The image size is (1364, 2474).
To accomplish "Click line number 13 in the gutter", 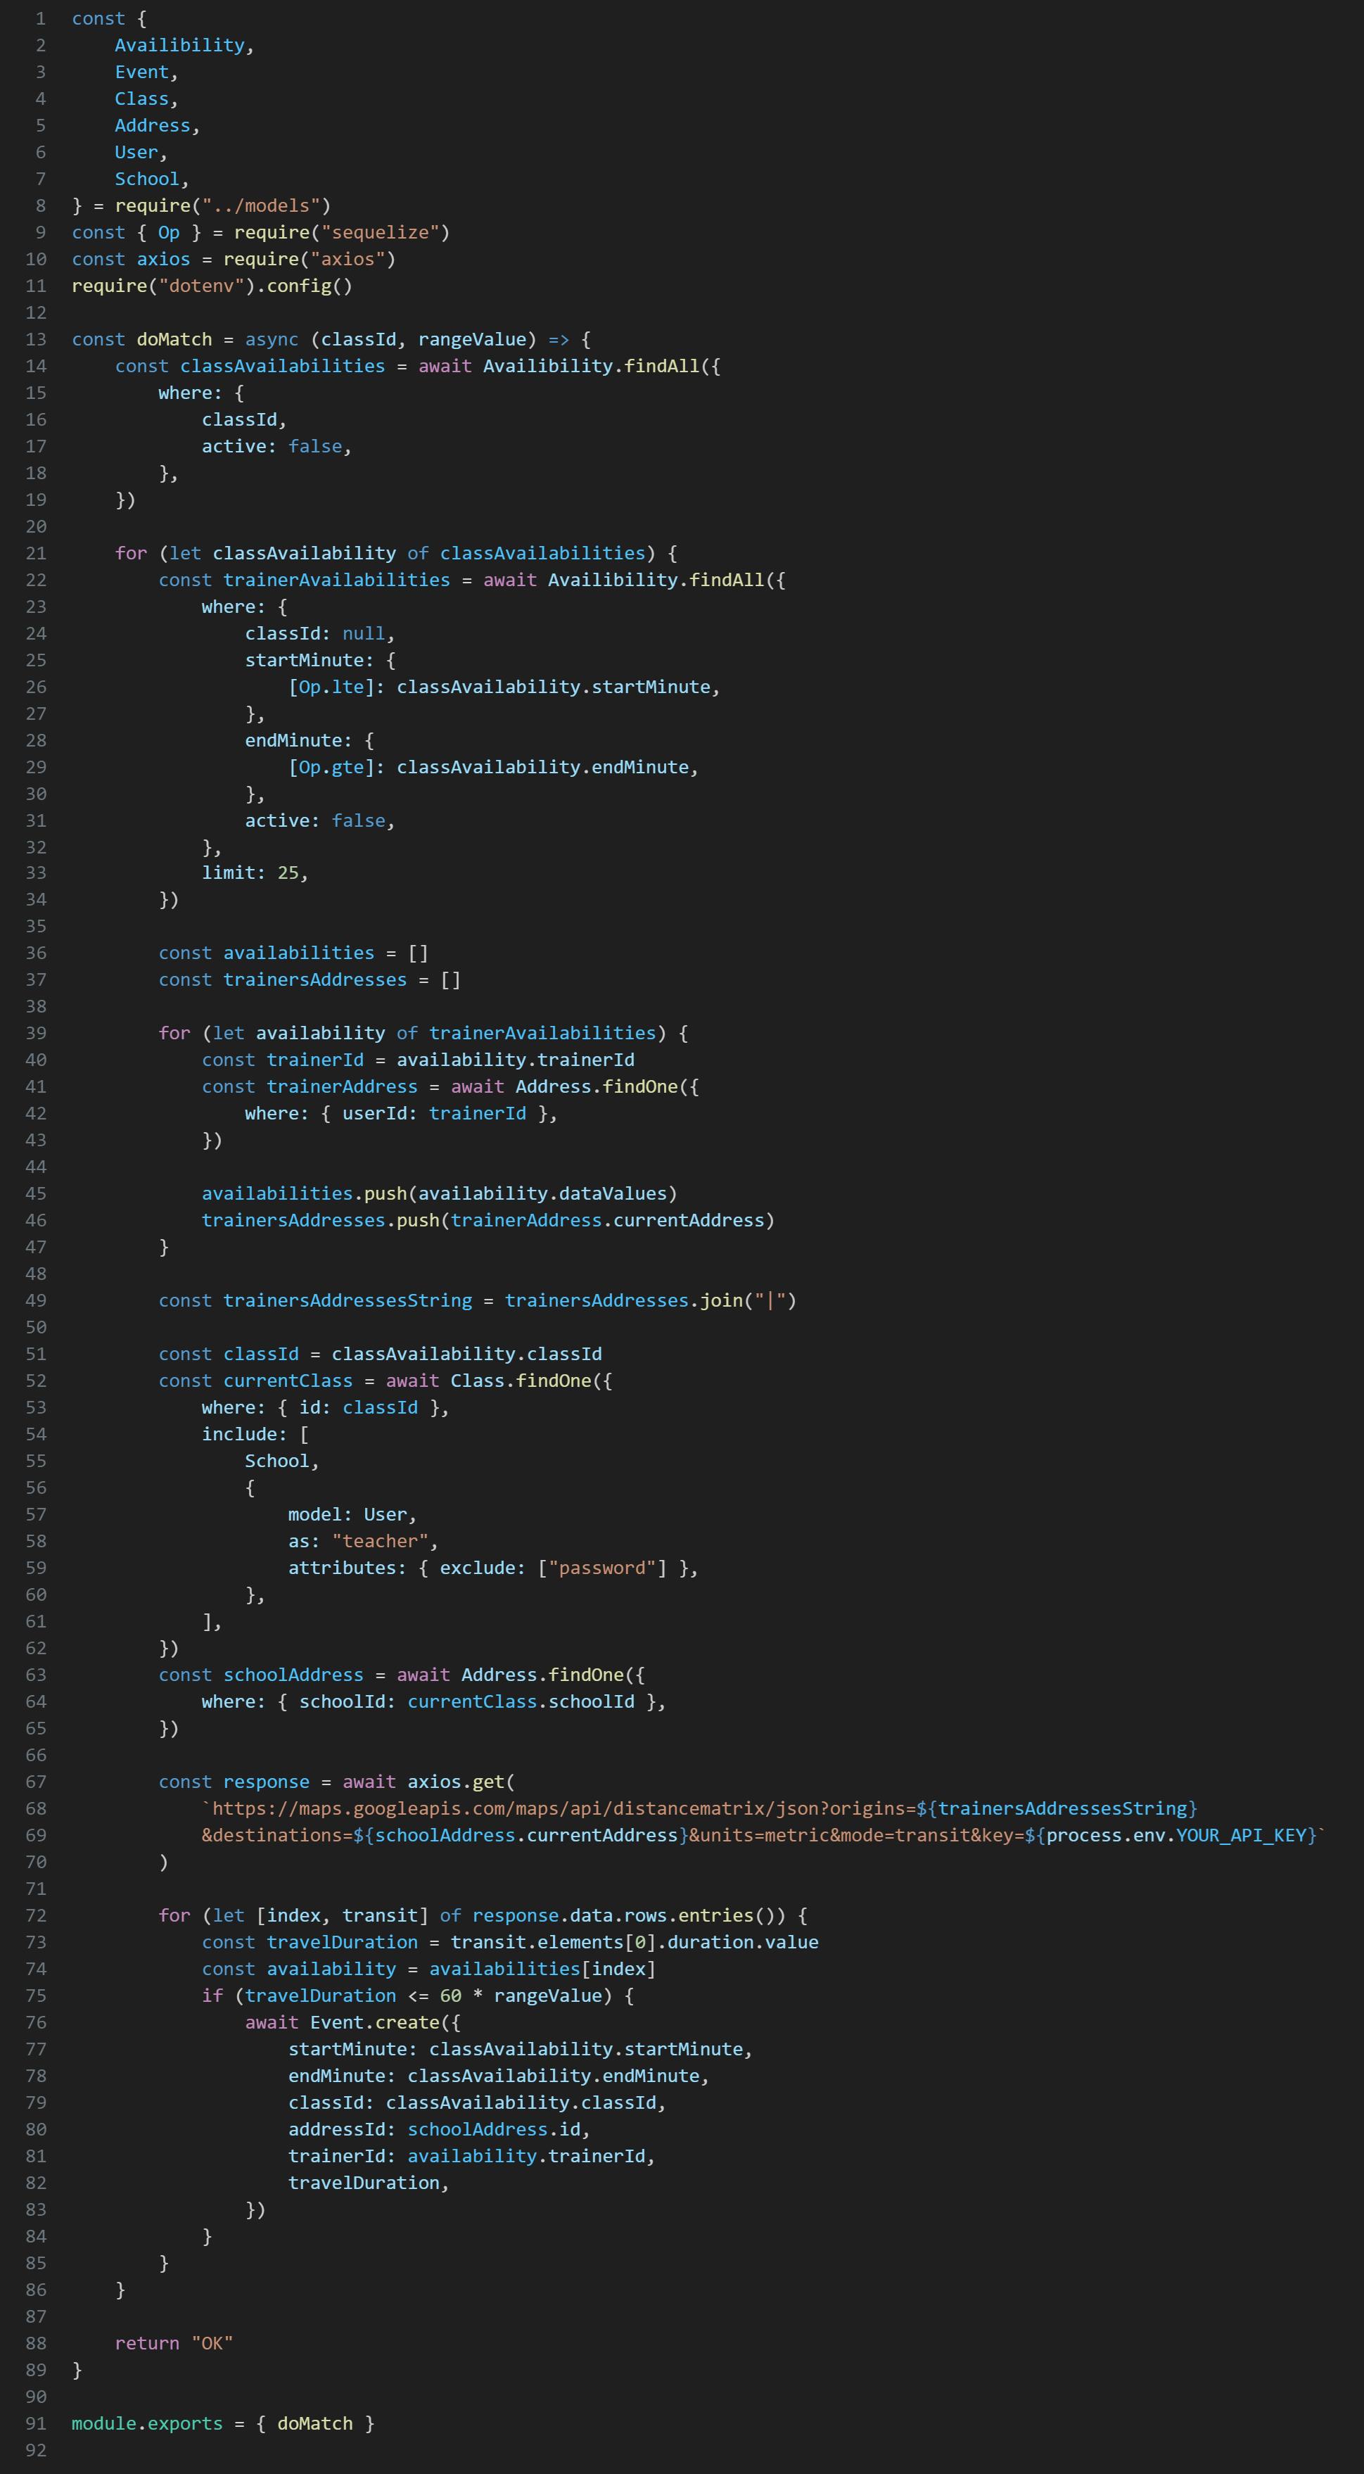I will [35, 339].
